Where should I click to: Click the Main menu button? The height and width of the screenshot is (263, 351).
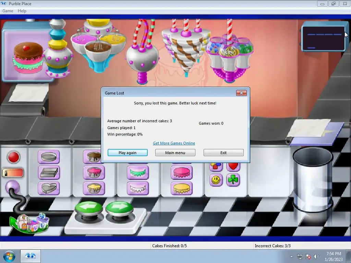[x=175, y=152]
